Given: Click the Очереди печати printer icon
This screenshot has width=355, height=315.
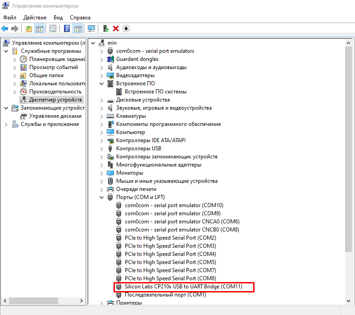Looking at the screenshot, I should (110, 189).
